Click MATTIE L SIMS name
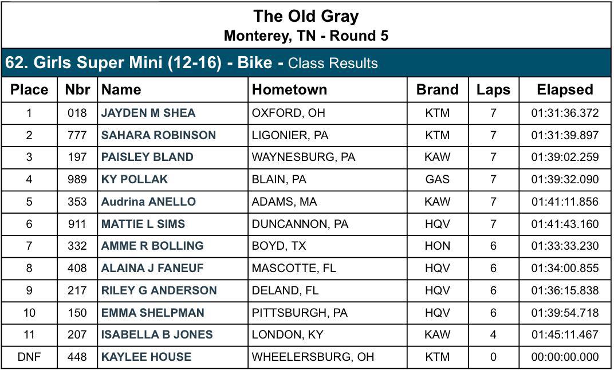Viewport: 614px width, 370px height. 143,224
